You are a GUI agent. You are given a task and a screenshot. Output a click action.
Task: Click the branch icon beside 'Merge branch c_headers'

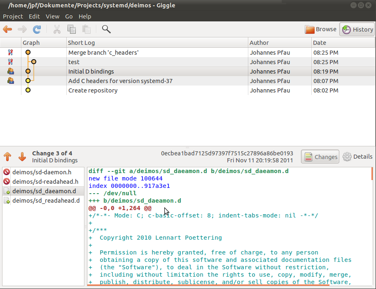[x=10, y=52]
